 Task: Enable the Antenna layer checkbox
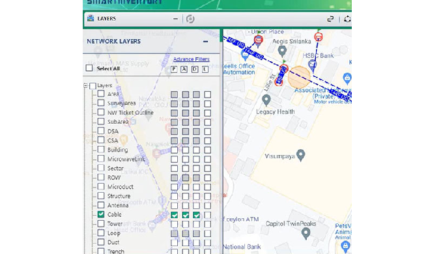101,205
